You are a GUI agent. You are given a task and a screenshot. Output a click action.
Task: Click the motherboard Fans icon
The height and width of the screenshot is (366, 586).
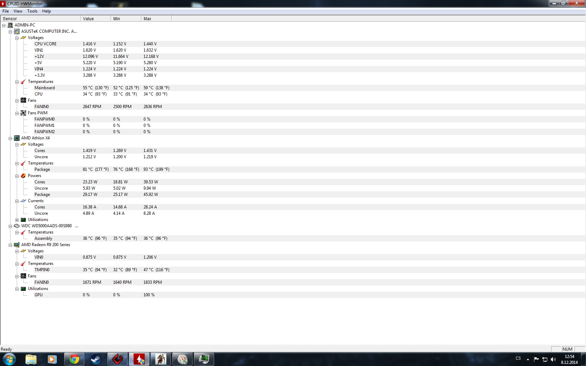[x=23, y=100]
